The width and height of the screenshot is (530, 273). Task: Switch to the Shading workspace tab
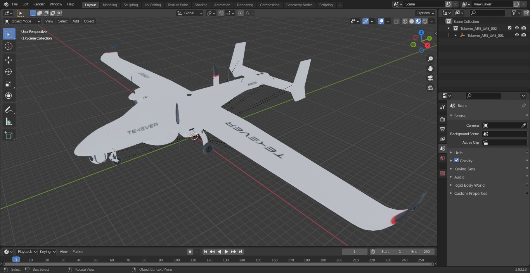click(201, 5)
